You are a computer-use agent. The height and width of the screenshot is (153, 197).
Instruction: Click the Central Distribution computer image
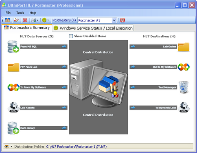[98, 83]
